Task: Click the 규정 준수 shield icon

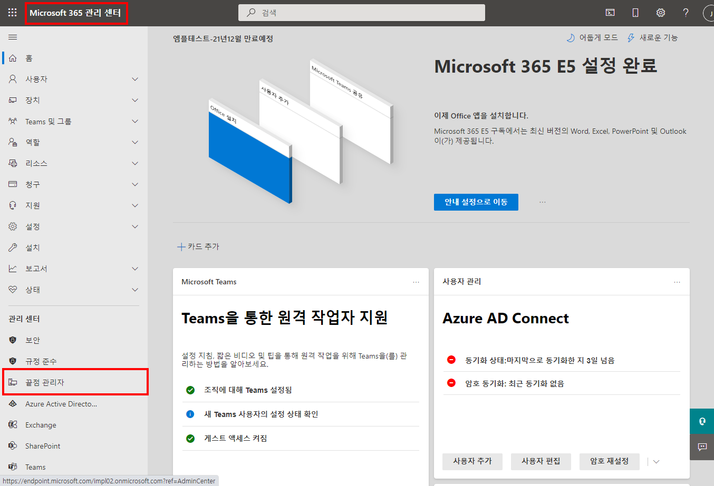Action: coord(13,361)
